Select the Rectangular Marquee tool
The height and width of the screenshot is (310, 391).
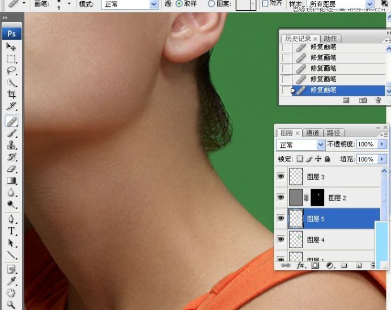11,58
